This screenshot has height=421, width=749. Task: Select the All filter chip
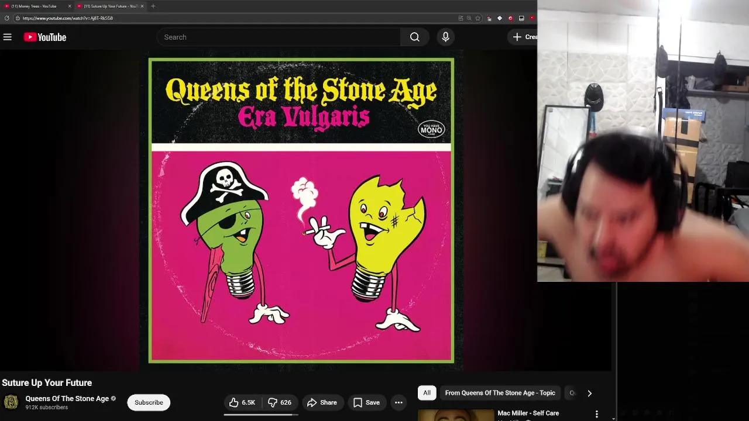427,393
